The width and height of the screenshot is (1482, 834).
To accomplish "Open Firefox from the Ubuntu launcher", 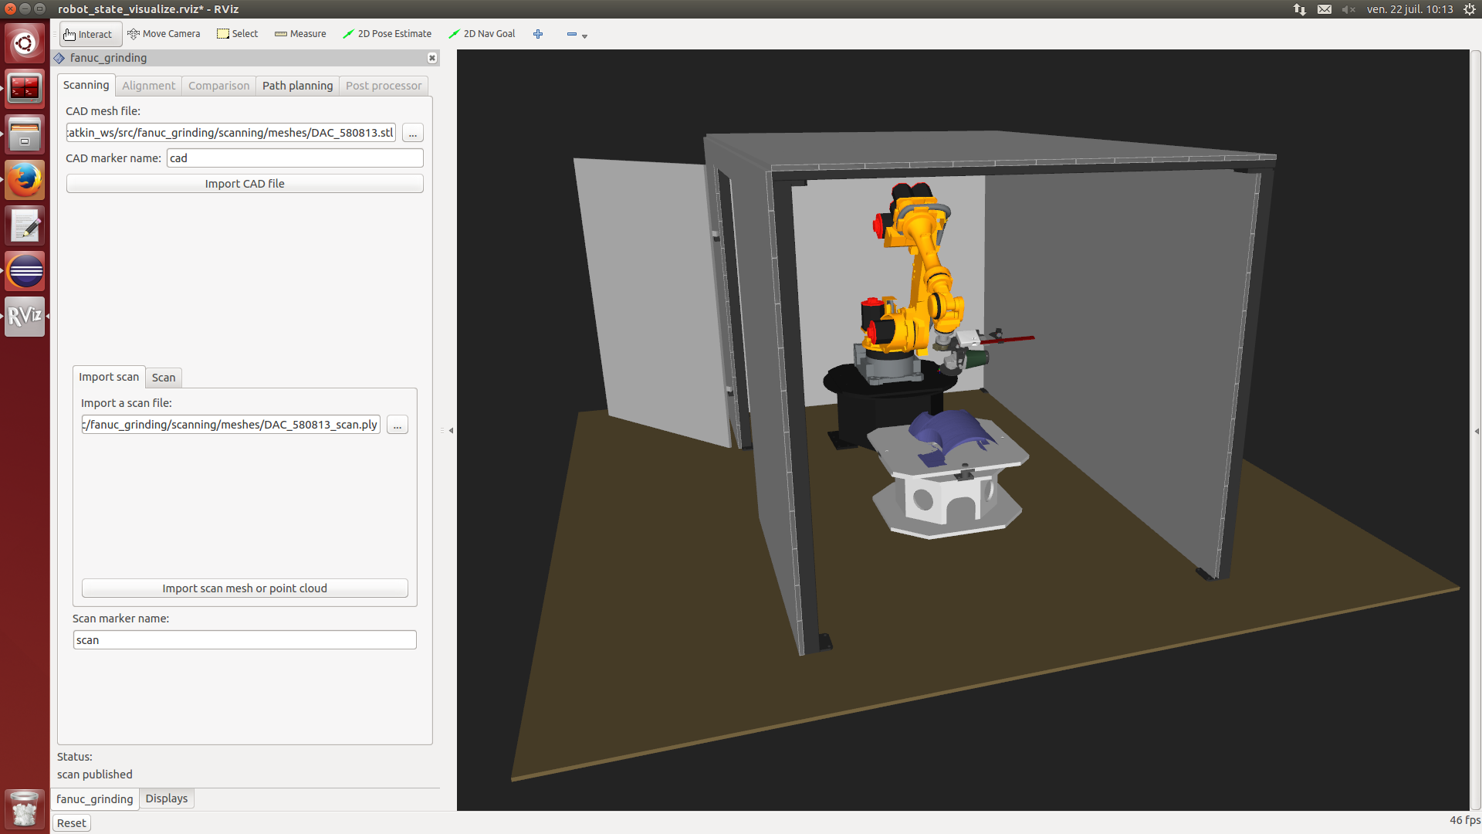I will 25,181.
